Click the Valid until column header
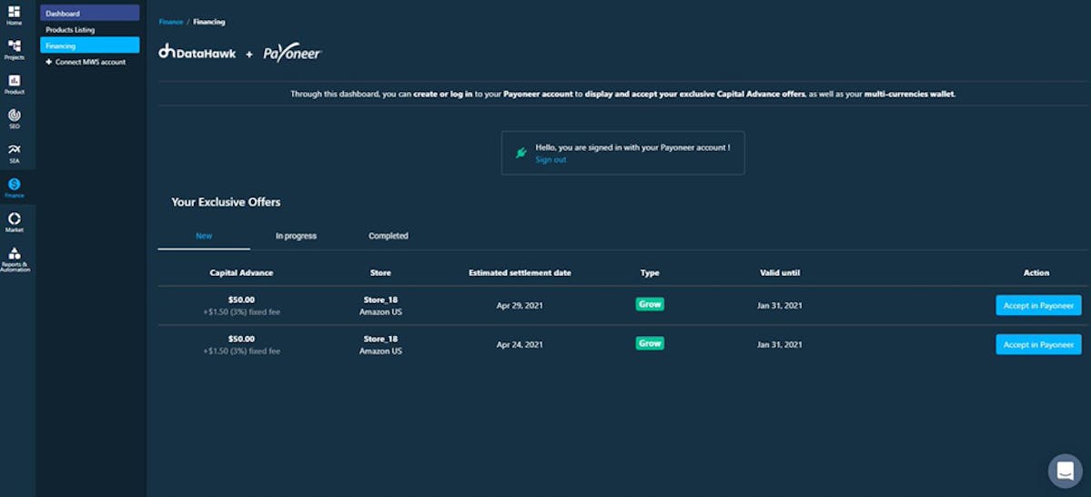The width and height of the screenshot is (1091, 497). [780, 273]
